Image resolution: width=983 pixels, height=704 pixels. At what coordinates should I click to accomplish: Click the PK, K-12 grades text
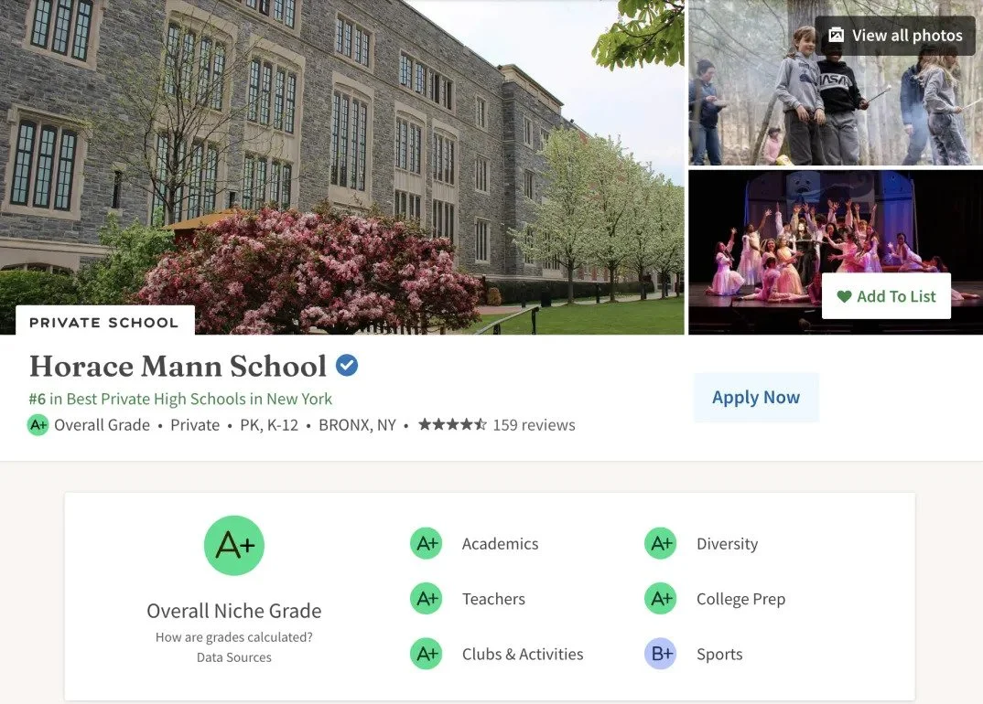[x=269, y=424]
